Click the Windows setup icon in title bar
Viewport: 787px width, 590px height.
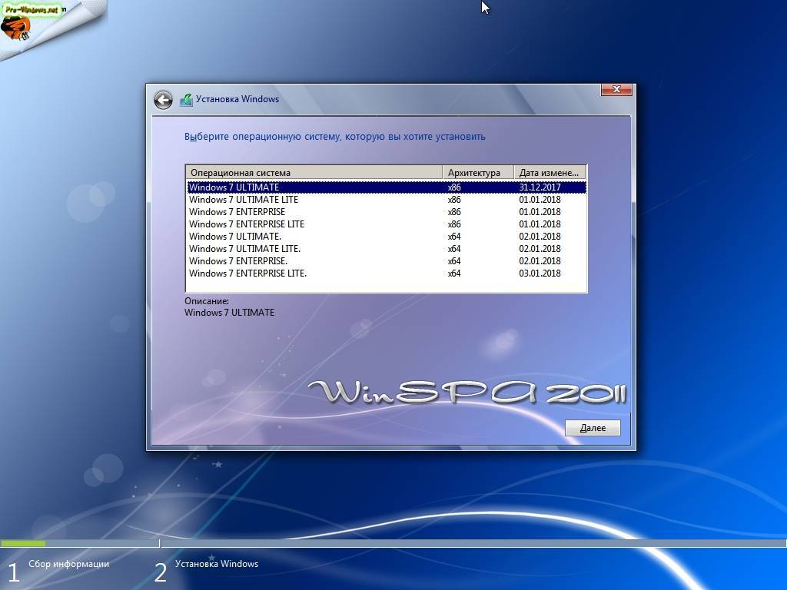[186, 99]
